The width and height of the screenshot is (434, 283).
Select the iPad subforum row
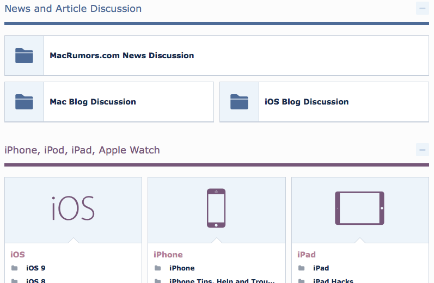pyautogui.click(x=321, y=268)
